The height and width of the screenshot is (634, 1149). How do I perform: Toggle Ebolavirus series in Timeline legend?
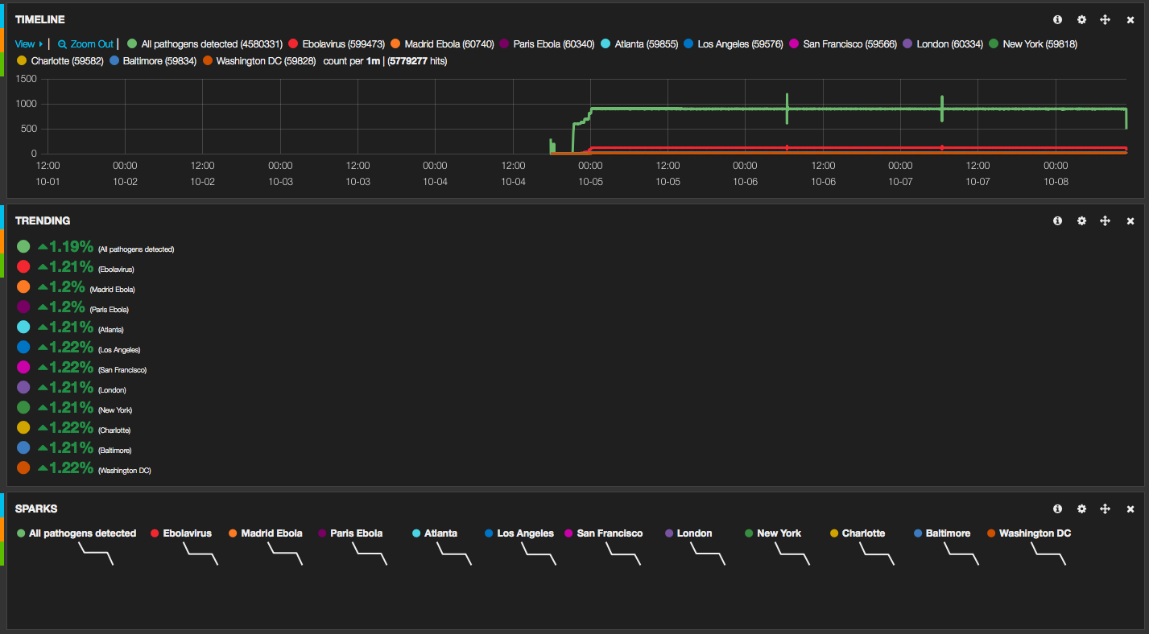[x=337, y=44]
